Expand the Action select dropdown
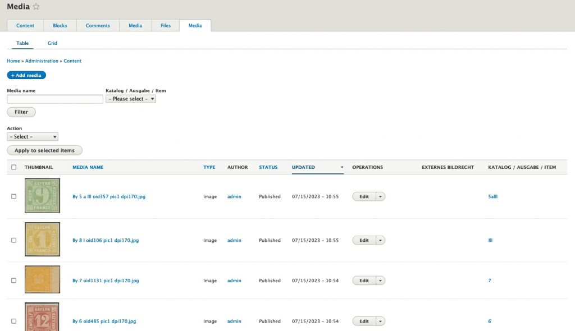Image resolution: width=575 pixels, height=331 pixels. coord(33,137)
